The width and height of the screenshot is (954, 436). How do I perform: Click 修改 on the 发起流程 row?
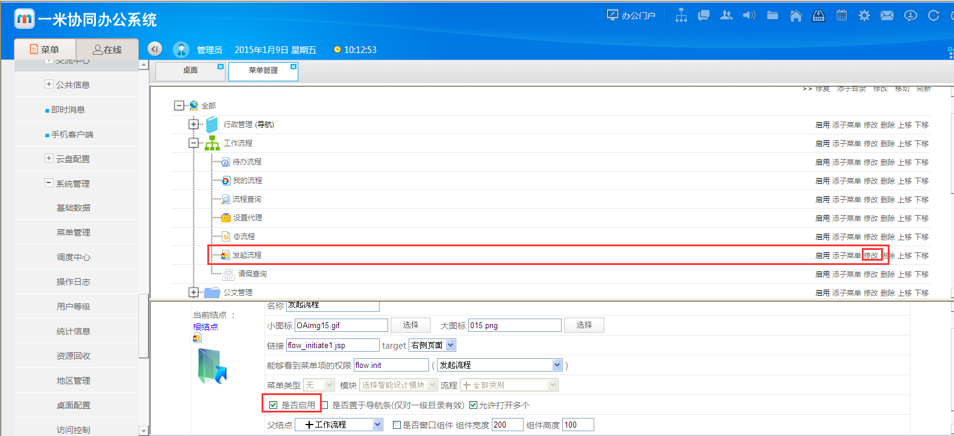pos(871,256)
